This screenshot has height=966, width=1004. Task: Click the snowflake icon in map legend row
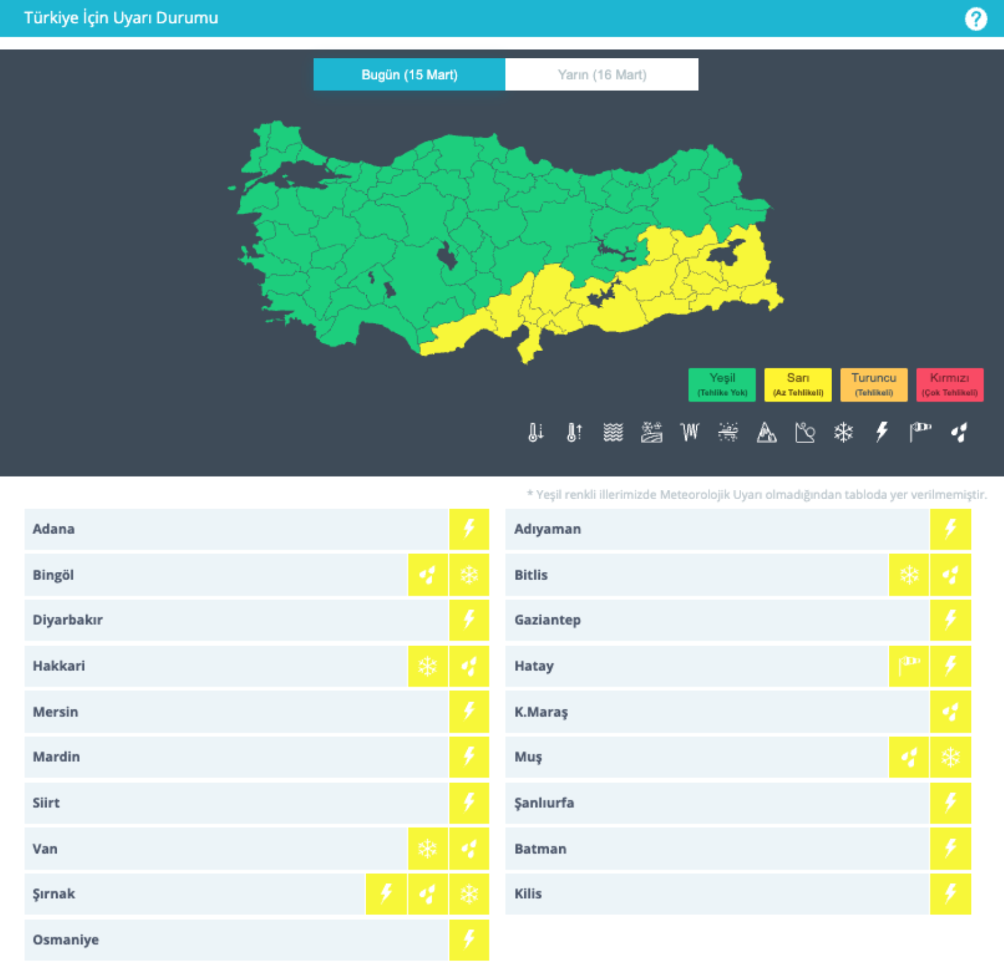pos(843,433)
